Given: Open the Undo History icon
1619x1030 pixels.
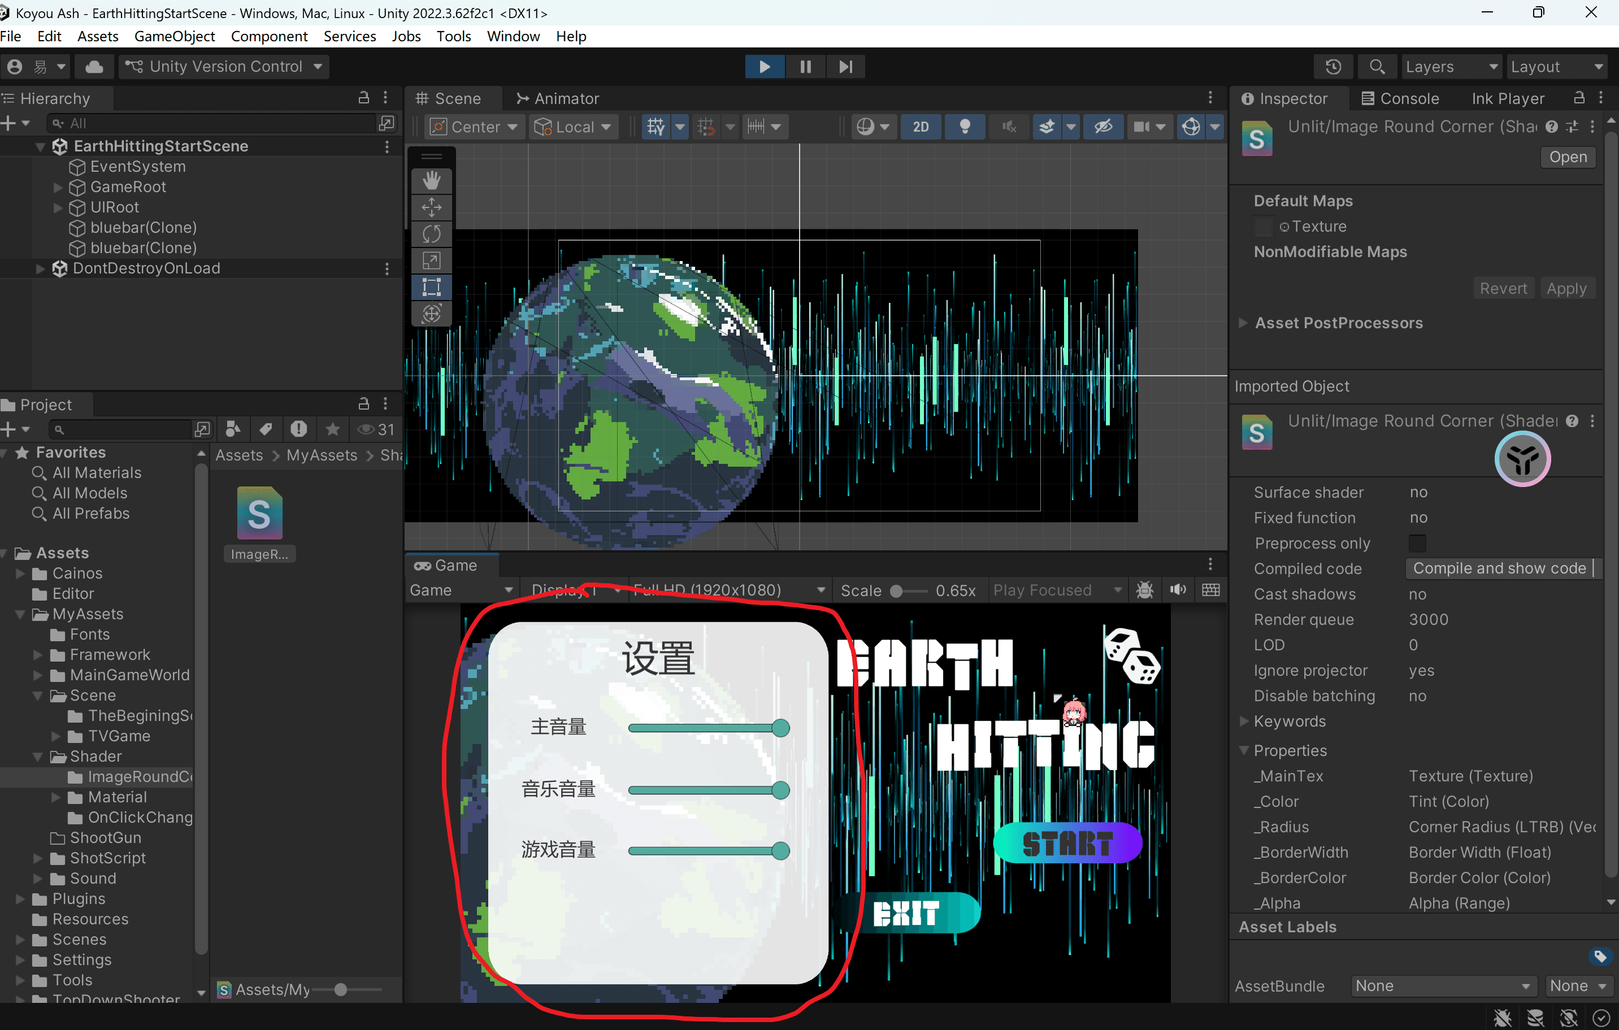Looking at the screenshot, I should [x=1333, y=67].
